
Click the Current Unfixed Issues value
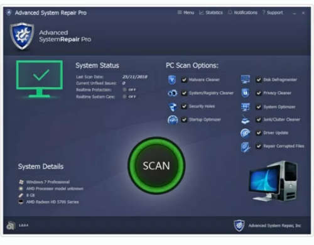click(124, 83)
